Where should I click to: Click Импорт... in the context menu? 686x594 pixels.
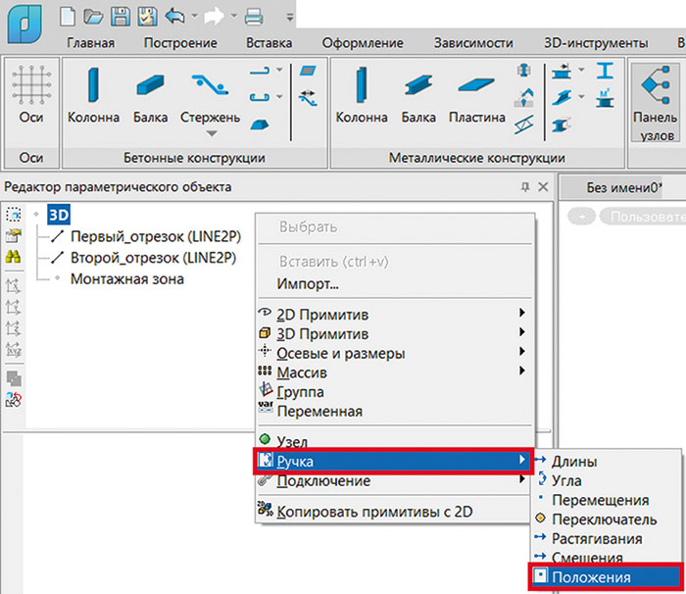click(307, 285)
